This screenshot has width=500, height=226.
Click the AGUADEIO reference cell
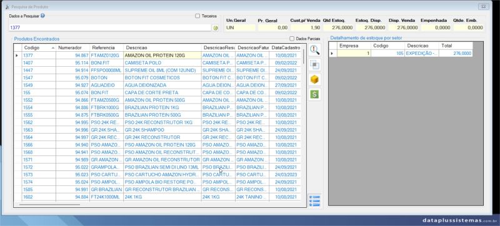[x=106, y=86]
